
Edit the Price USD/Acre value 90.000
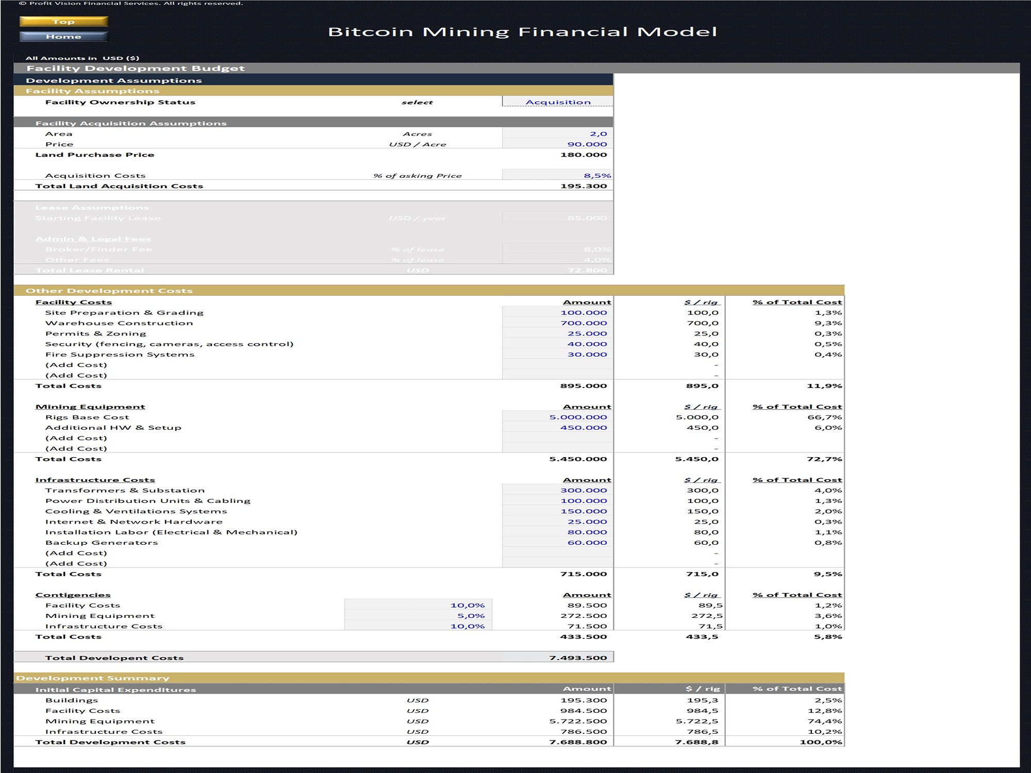click(x=557, y=144)
